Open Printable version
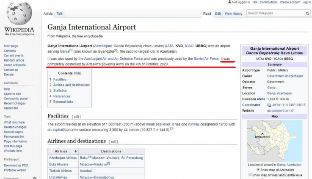The image size is (312, 179). (x=15, y=170)
